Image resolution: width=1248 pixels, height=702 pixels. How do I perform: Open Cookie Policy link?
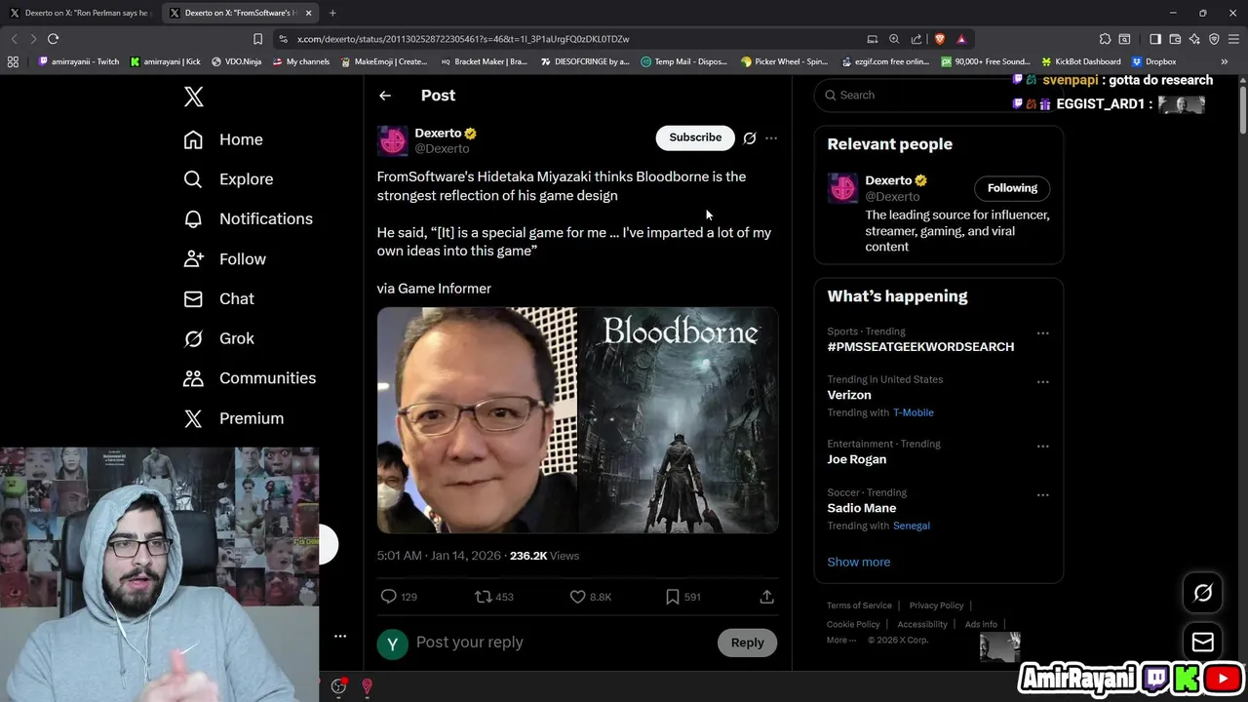click(853, 624)
